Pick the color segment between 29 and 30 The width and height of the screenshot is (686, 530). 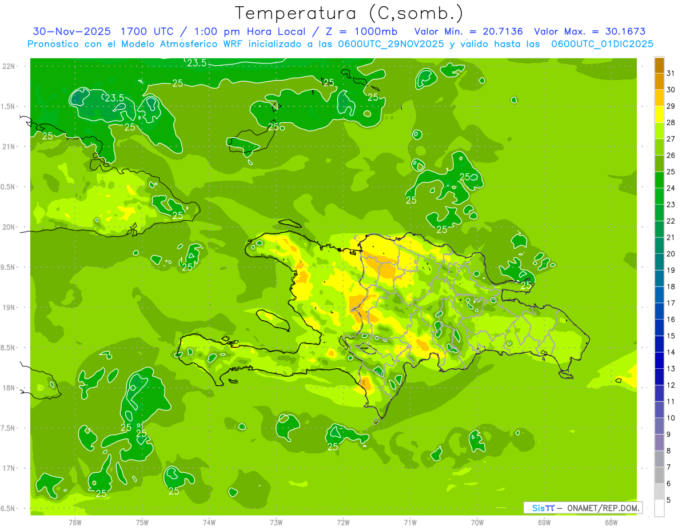[x=659, y=98]
